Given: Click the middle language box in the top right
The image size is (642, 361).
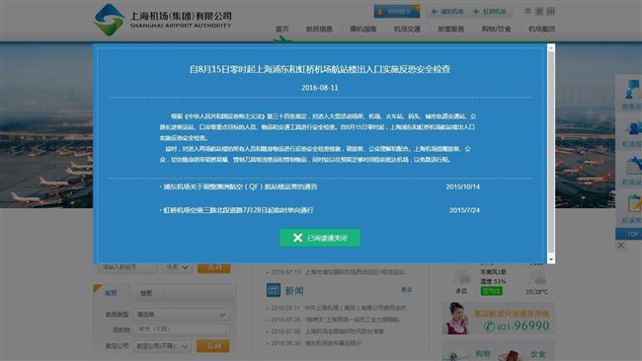Looking at the screenshot, I should 539,11.
